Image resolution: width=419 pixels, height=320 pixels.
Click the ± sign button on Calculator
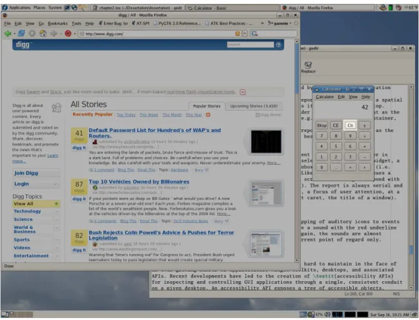[364, 125]
